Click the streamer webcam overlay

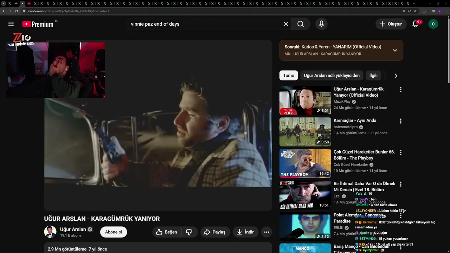55,70
